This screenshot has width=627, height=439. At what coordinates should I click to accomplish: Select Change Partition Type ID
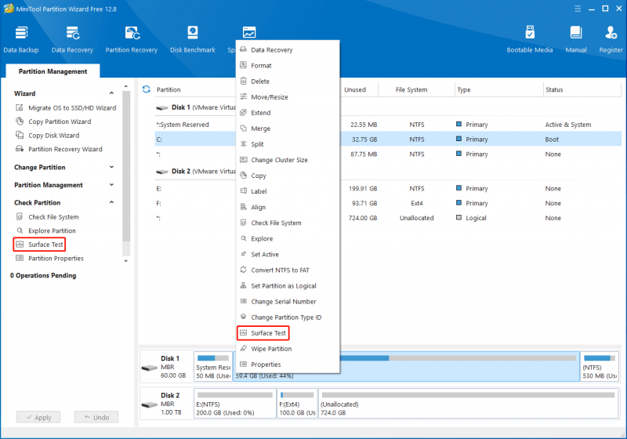[x=288, y=317]
